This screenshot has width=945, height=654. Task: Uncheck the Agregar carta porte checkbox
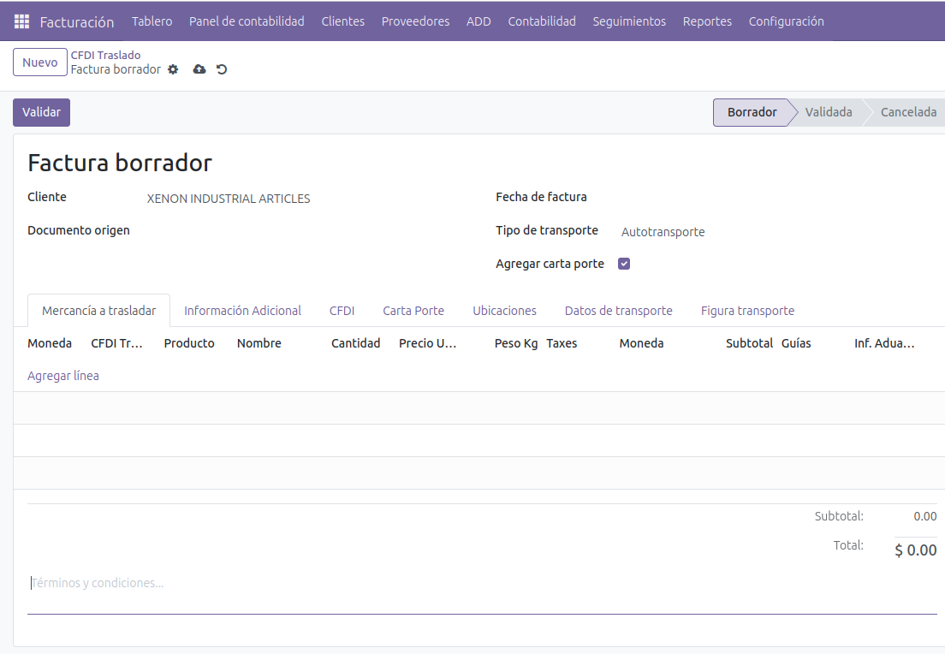pos(624,264)
